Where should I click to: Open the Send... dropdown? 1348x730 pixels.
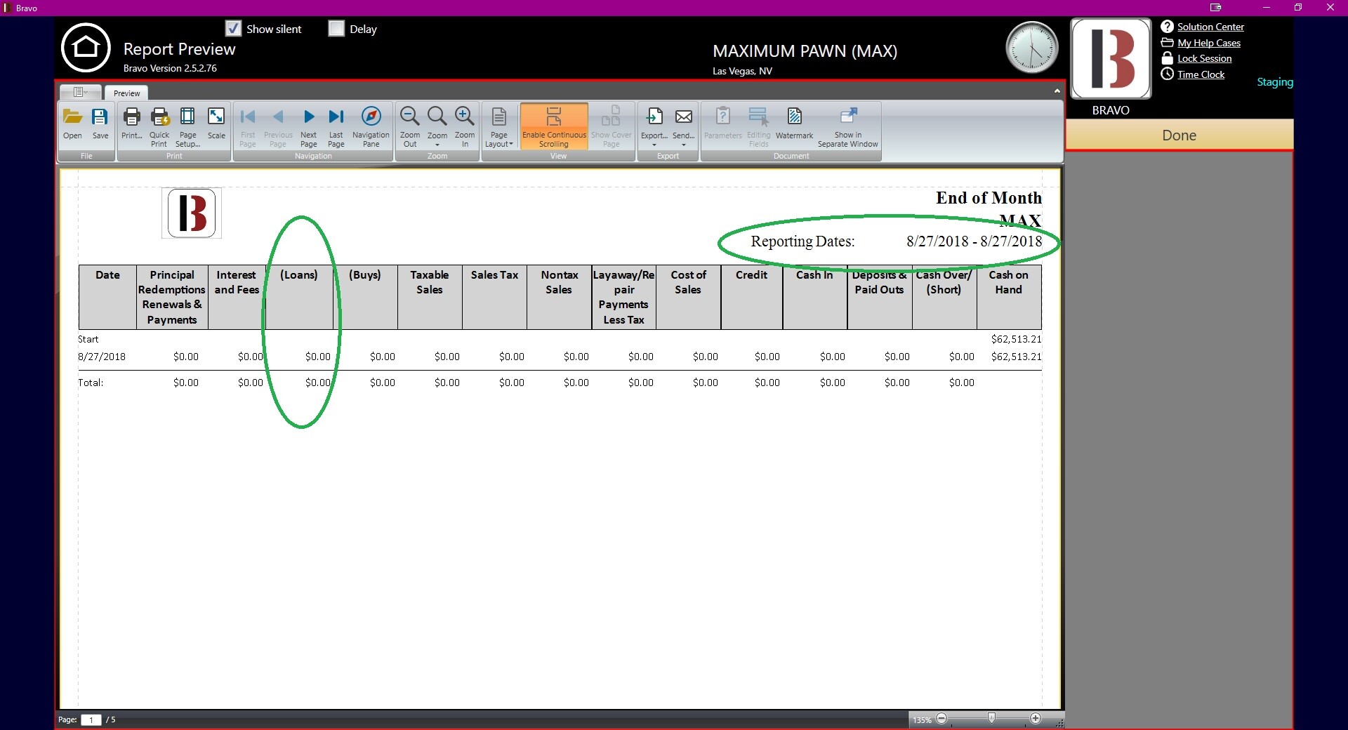[683, 127]
